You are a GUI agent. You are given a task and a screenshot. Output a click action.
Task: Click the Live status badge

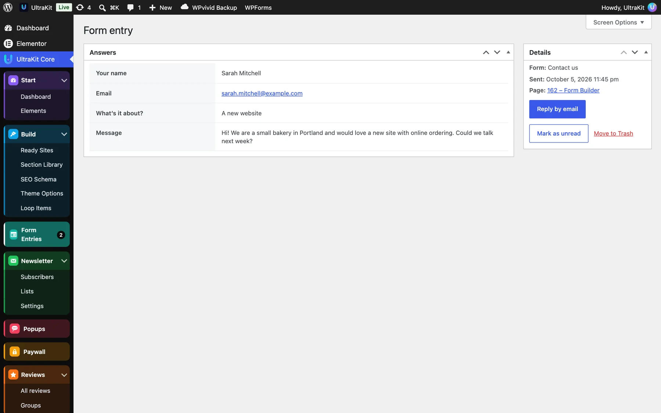(x=64, y=7)
